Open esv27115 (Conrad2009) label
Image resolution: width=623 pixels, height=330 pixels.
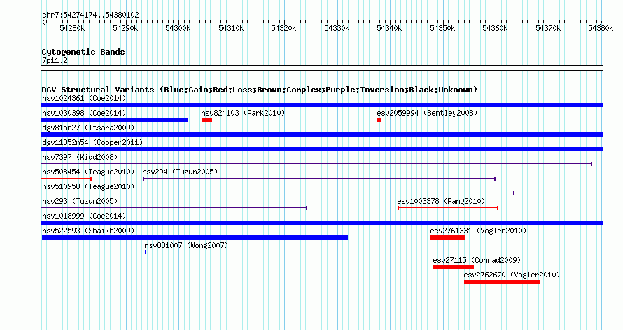(477, 260)
